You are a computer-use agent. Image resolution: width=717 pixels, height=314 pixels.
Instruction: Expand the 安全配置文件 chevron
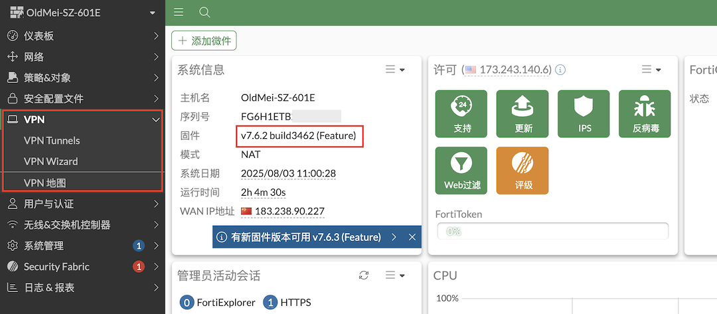[x=156, y=99]
